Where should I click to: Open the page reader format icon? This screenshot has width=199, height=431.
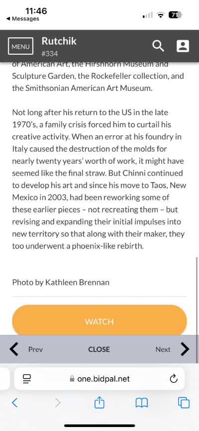coord(27,379)
